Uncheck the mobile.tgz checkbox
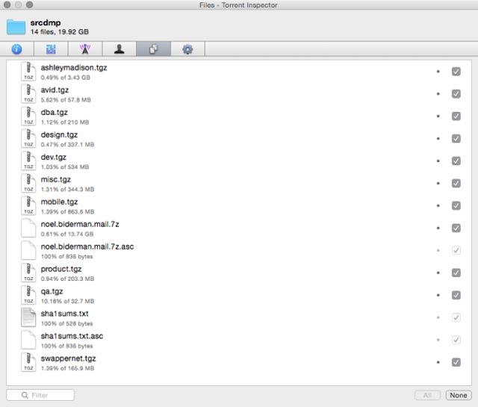Image resolution: width=478 pixels, height=407 pixels. point(456,205)
